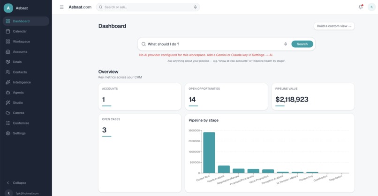Open the Deals section

click(26, 62)
